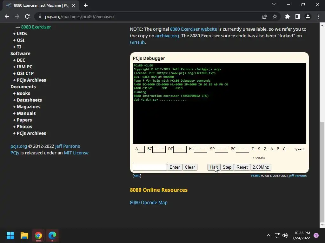The image size is (325, 243).
Task: Expand PCjs Archives under Documents
Action: coord(30,133)
